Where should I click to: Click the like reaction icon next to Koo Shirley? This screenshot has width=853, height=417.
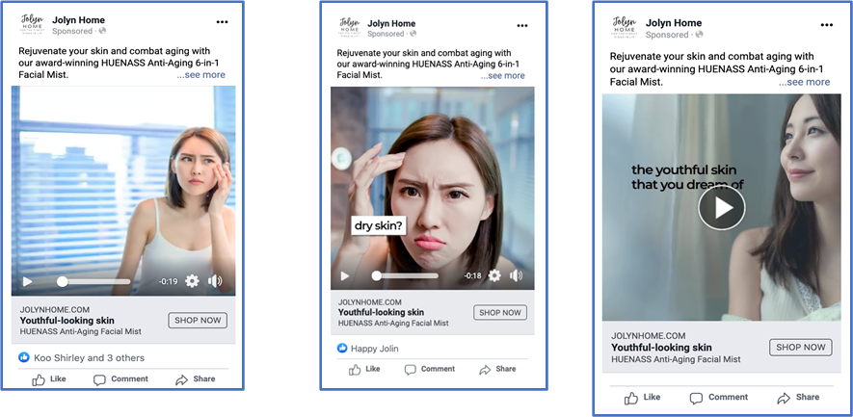[x=24, y=357]
